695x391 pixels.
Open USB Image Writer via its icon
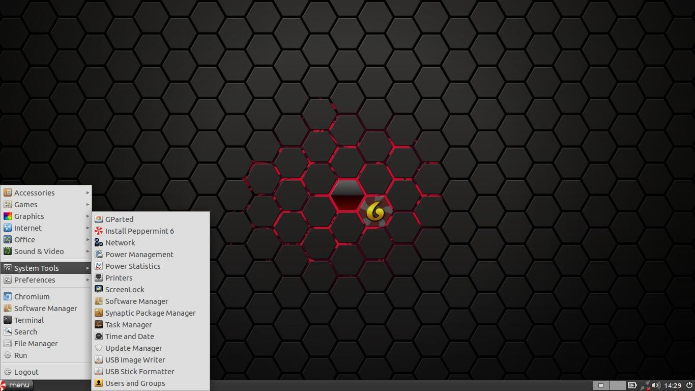click(99, 360)
